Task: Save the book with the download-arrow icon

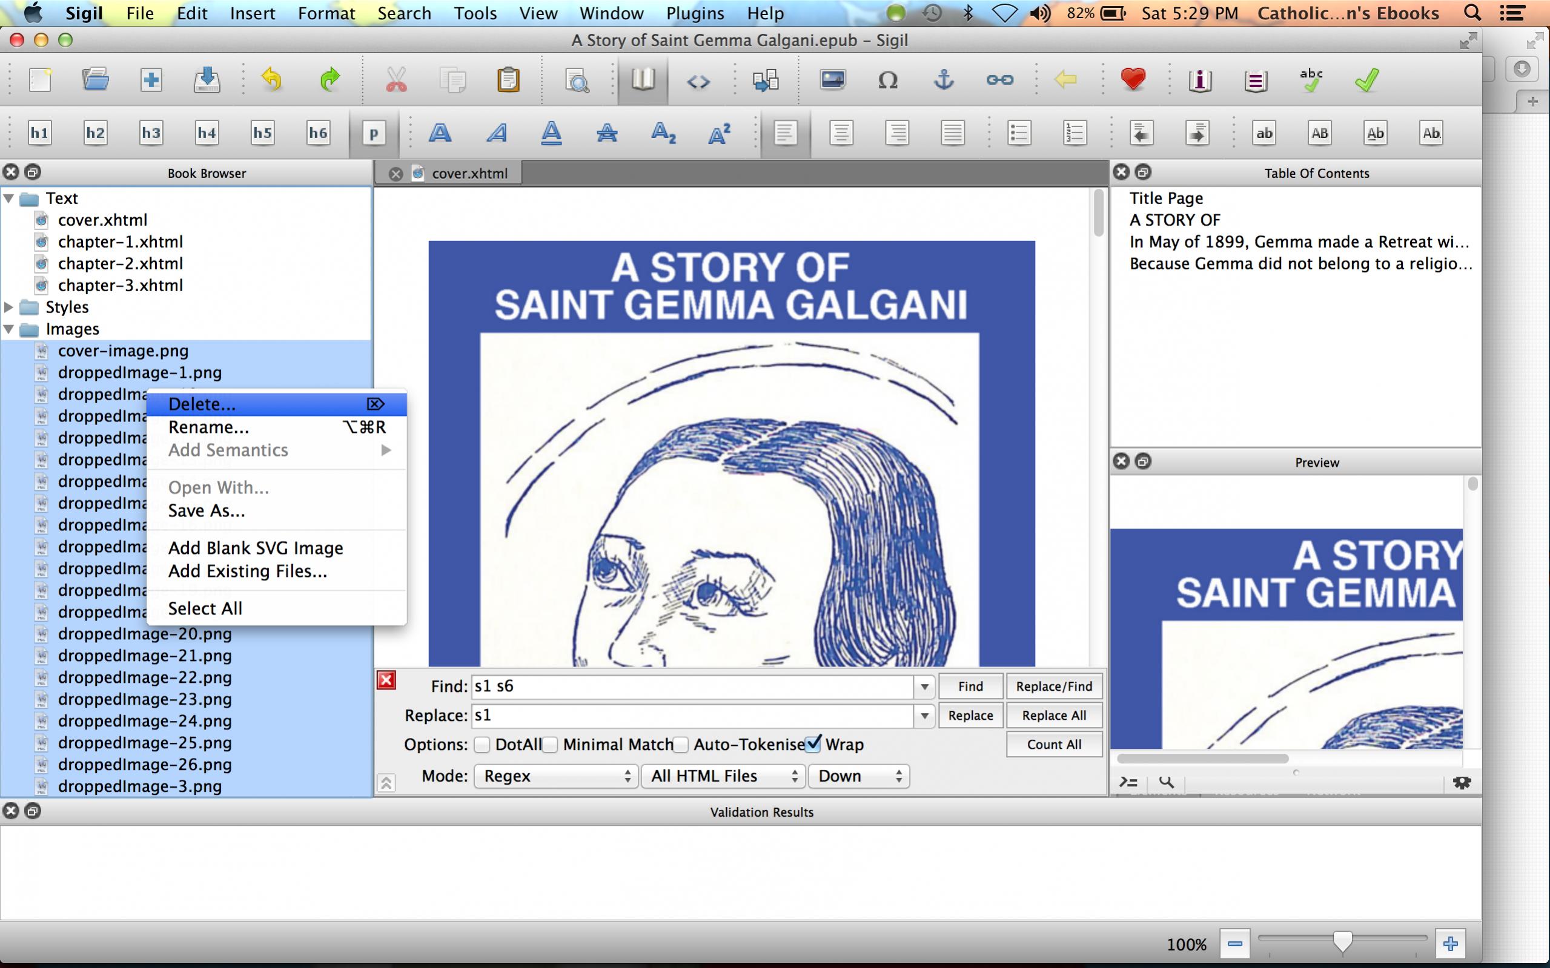Action: [207, 80]
